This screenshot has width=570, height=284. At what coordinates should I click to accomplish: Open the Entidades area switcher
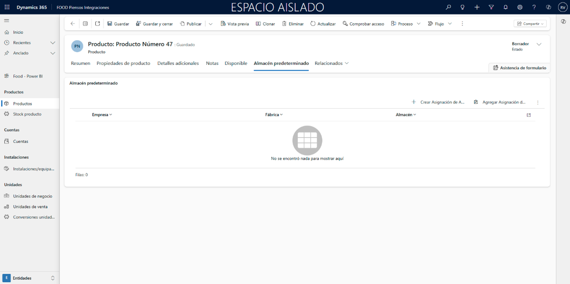point(29,278)
